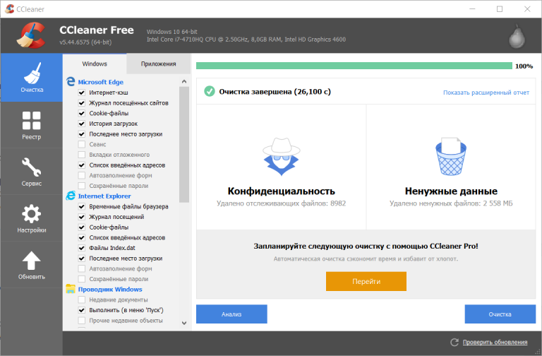The height and width of the screenshot is (356, 542).
Task: Switch to the Приложения tab
Action: pos(158,64)
